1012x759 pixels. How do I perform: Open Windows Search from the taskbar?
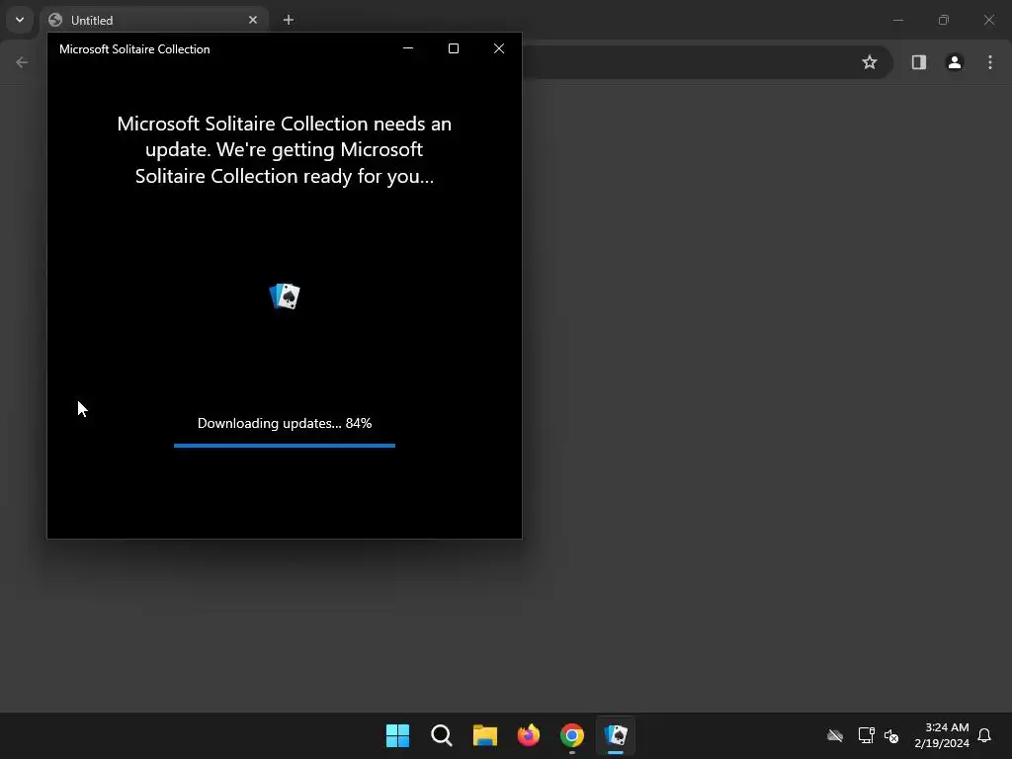[x=442, y=735]
